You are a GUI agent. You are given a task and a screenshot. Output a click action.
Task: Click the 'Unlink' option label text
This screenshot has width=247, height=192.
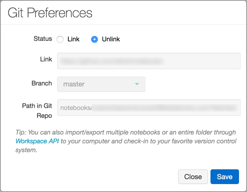click(111, 39)
